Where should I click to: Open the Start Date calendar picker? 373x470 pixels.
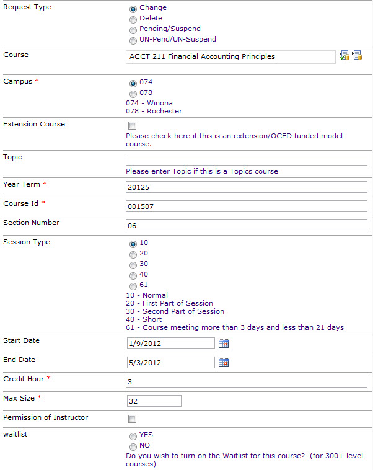pos(224,344)
